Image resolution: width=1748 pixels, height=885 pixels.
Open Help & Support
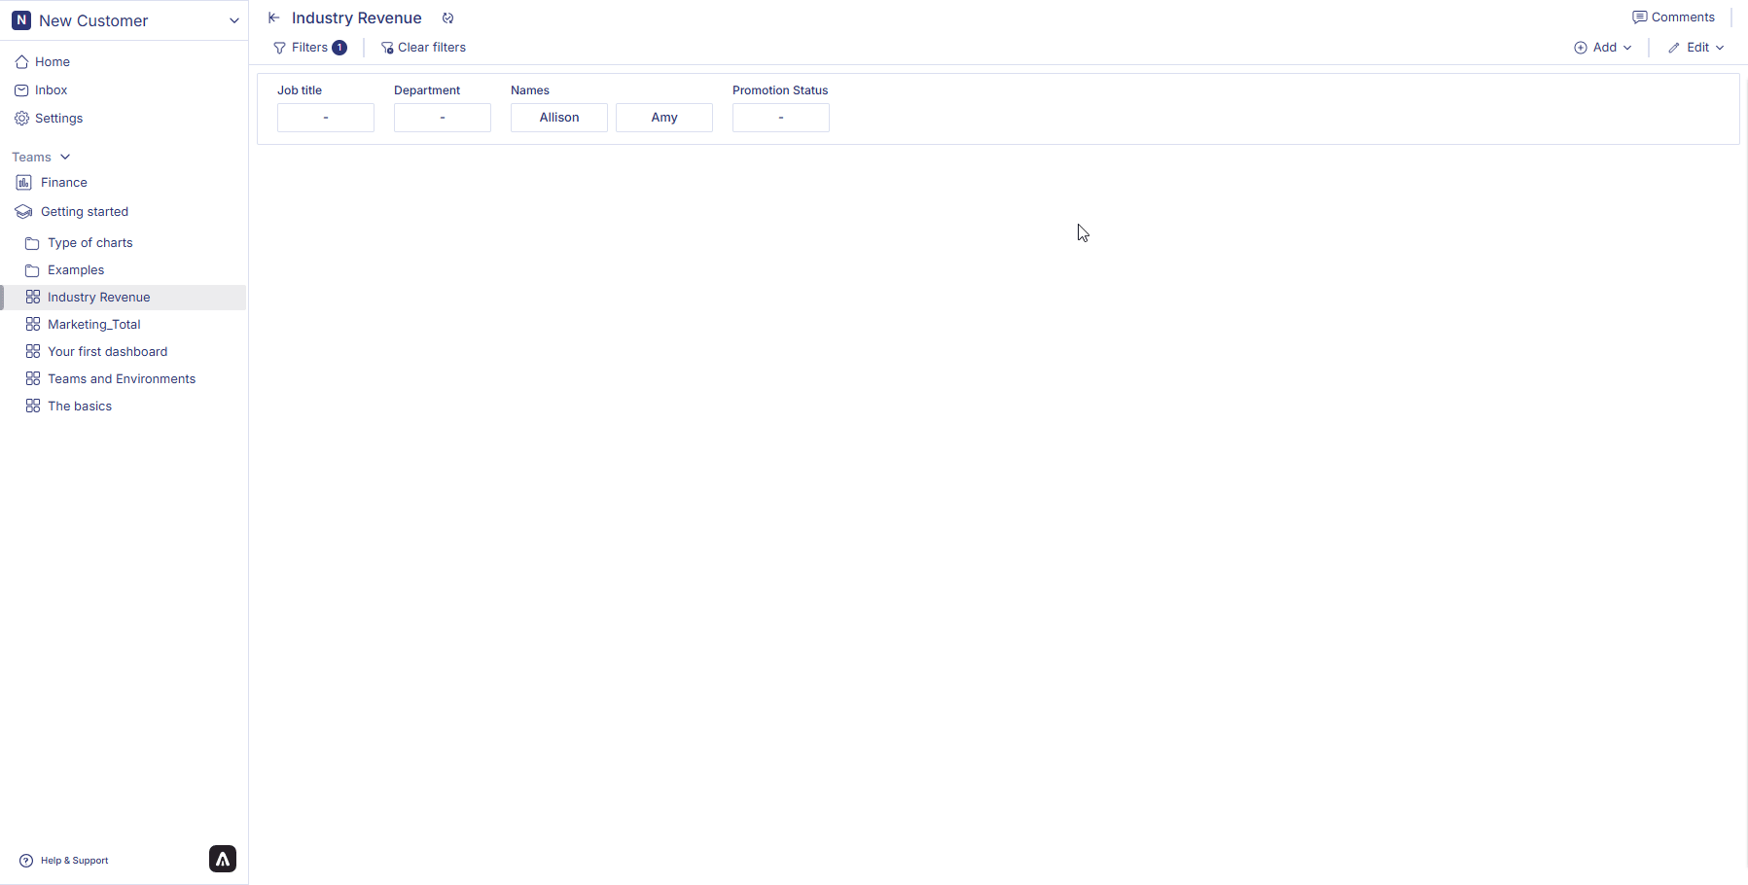click(64, 861)
